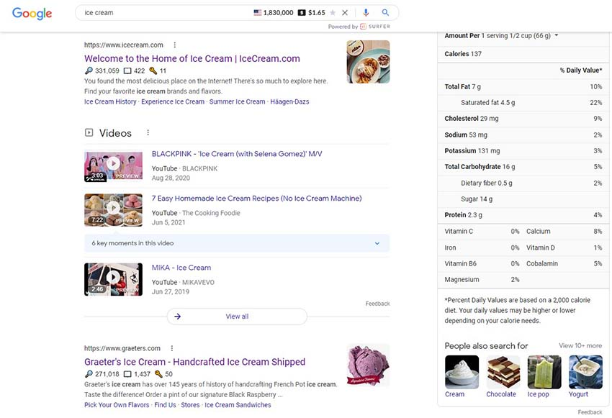Open BLACKPINK Ice Cream M/V title link
The image size is (612, 418).
[237, 154]
